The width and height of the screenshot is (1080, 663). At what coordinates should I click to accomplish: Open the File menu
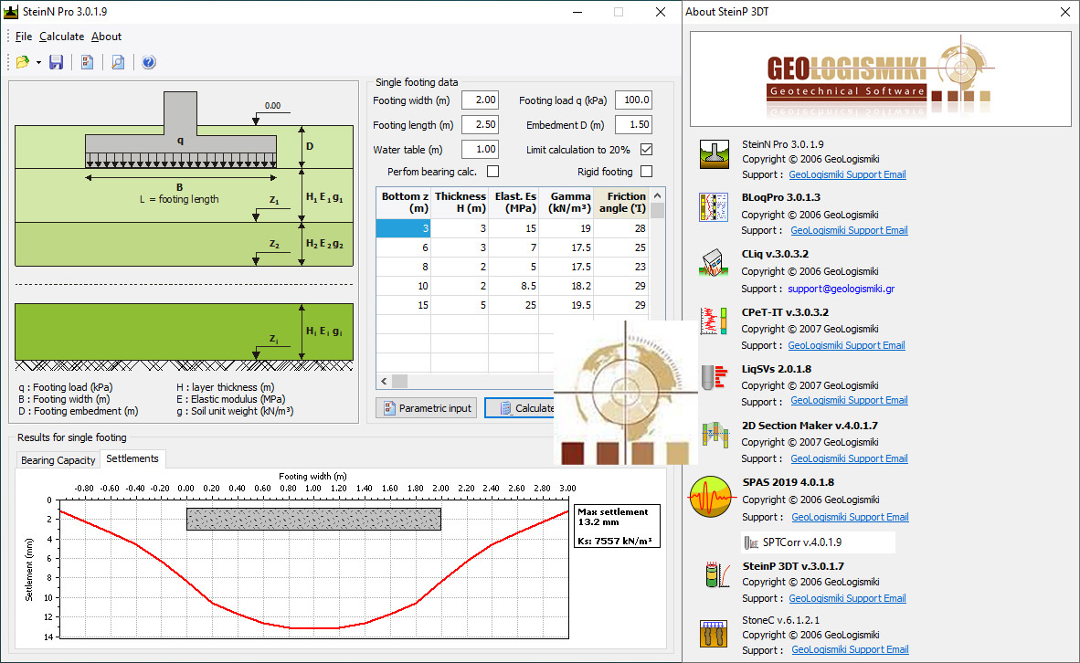pos(24,37)
